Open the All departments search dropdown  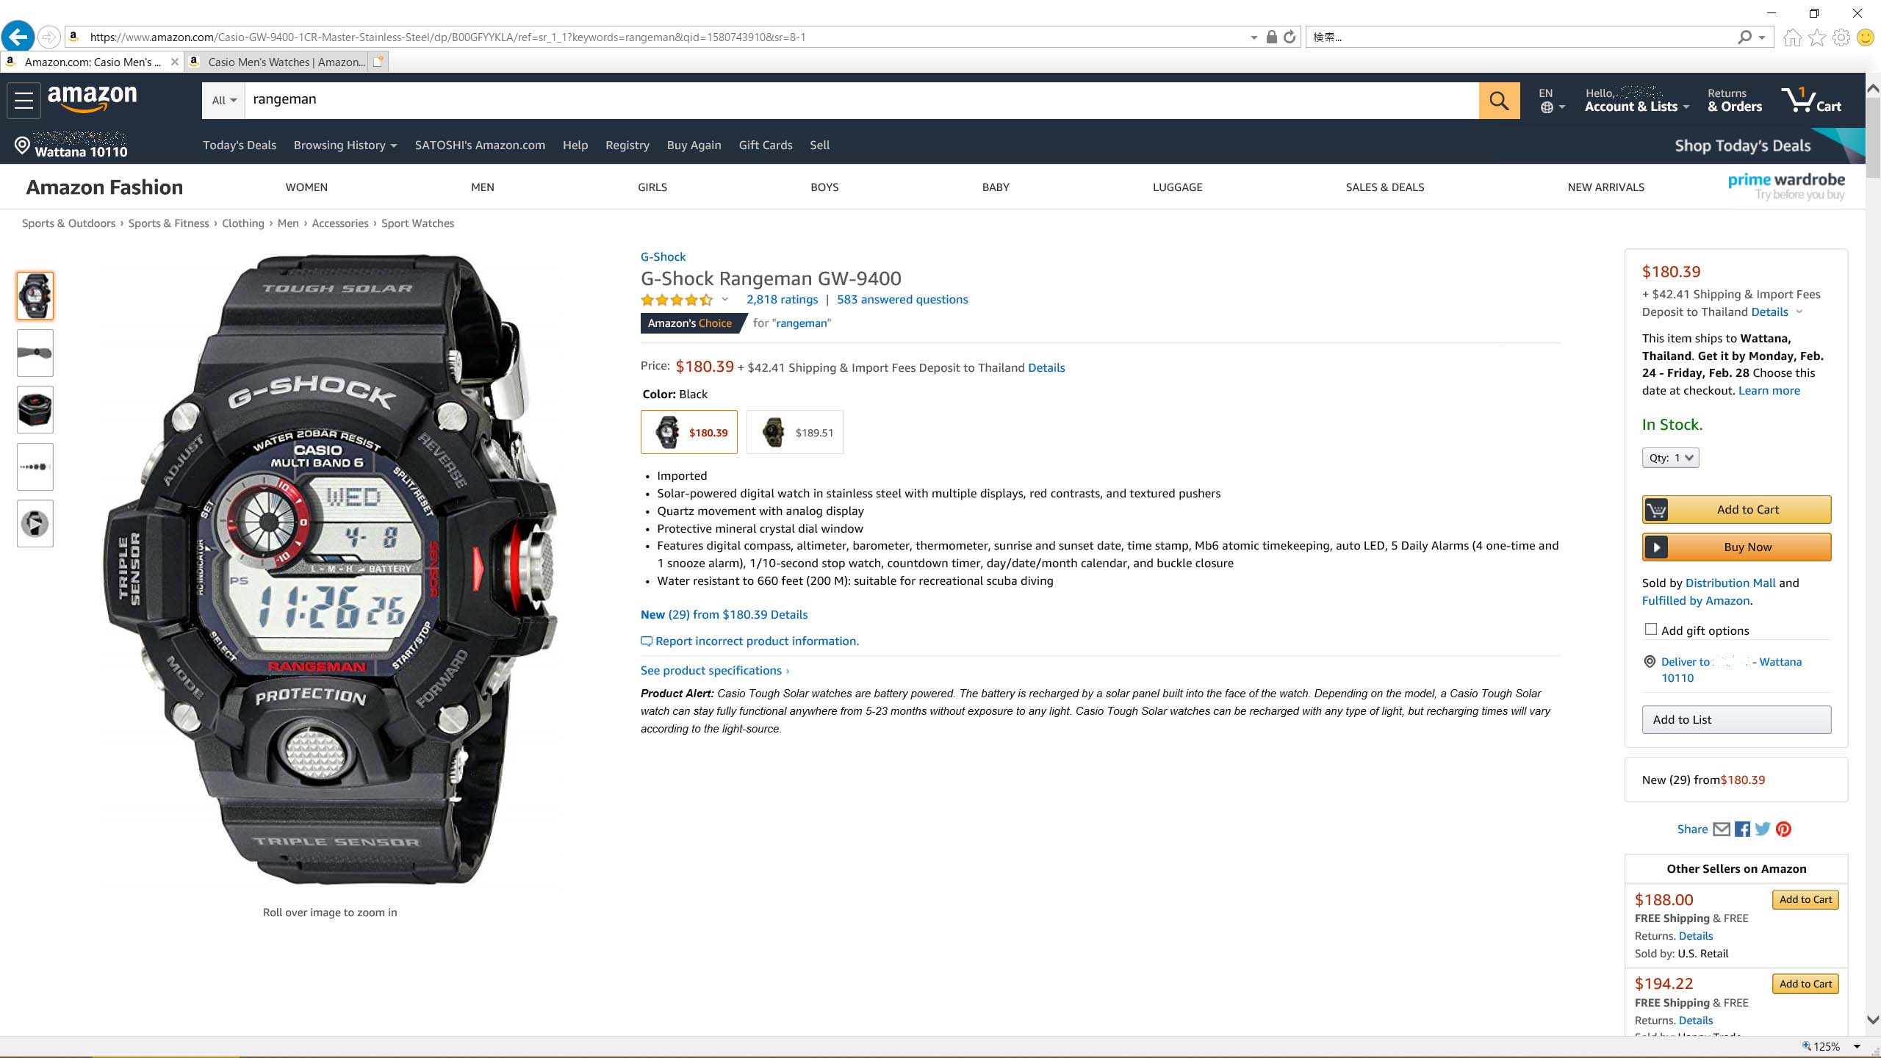click(x=224, y=101)
